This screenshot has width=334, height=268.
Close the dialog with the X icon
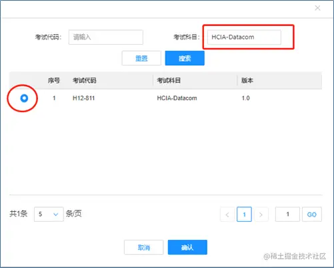pyautogui.click(x=317, y=8)
